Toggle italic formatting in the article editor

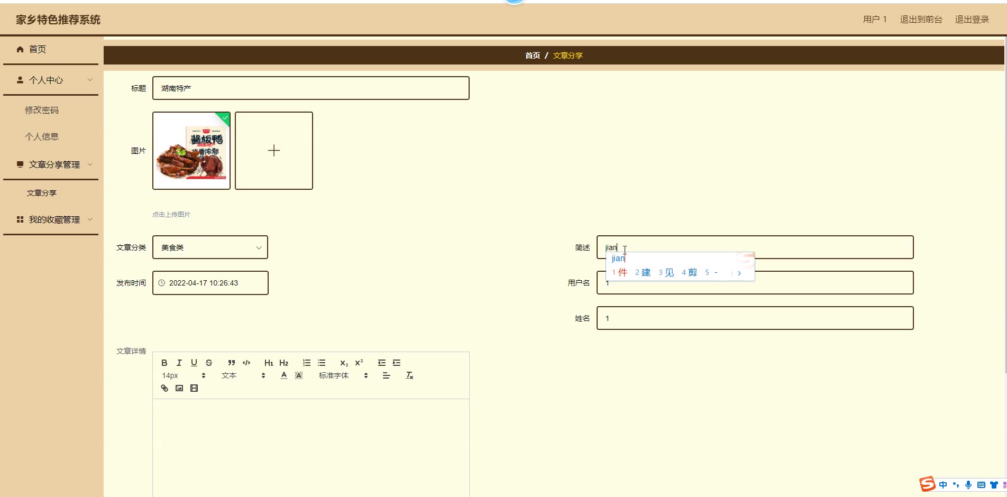pyautogui.click(x=179, y=363)
